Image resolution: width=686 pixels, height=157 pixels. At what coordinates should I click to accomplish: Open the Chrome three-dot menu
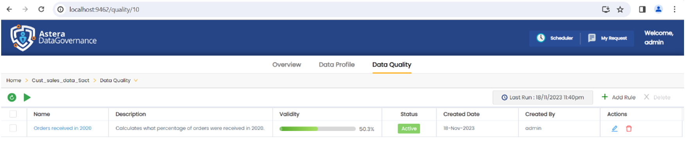click(x=675, y=9)
